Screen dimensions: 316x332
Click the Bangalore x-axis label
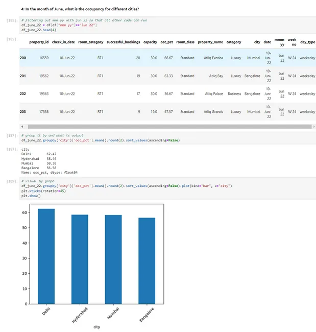pyautogui.click(x=147, y=315)
